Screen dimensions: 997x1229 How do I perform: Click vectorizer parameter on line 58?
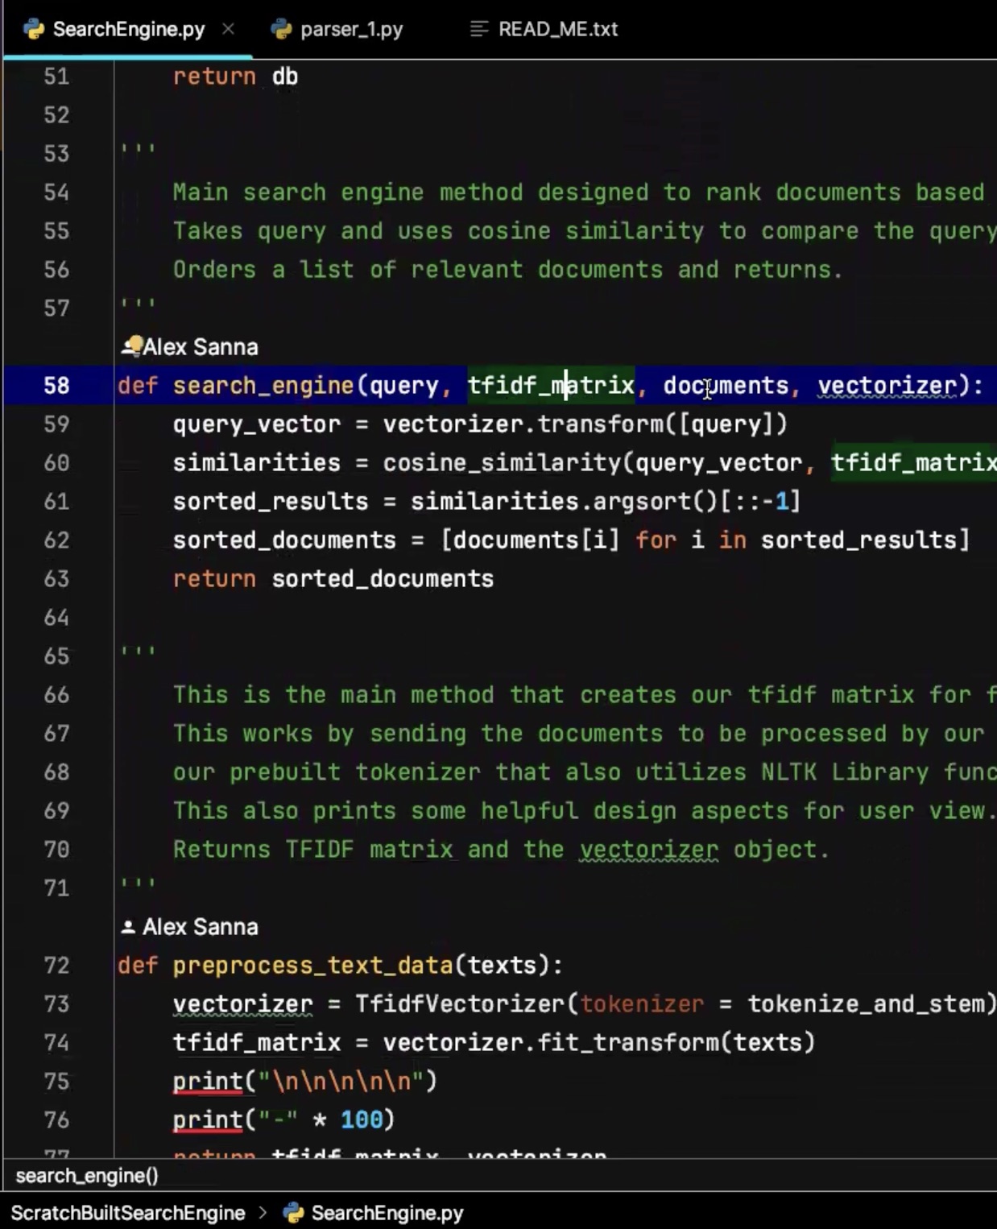coord(887,385)
